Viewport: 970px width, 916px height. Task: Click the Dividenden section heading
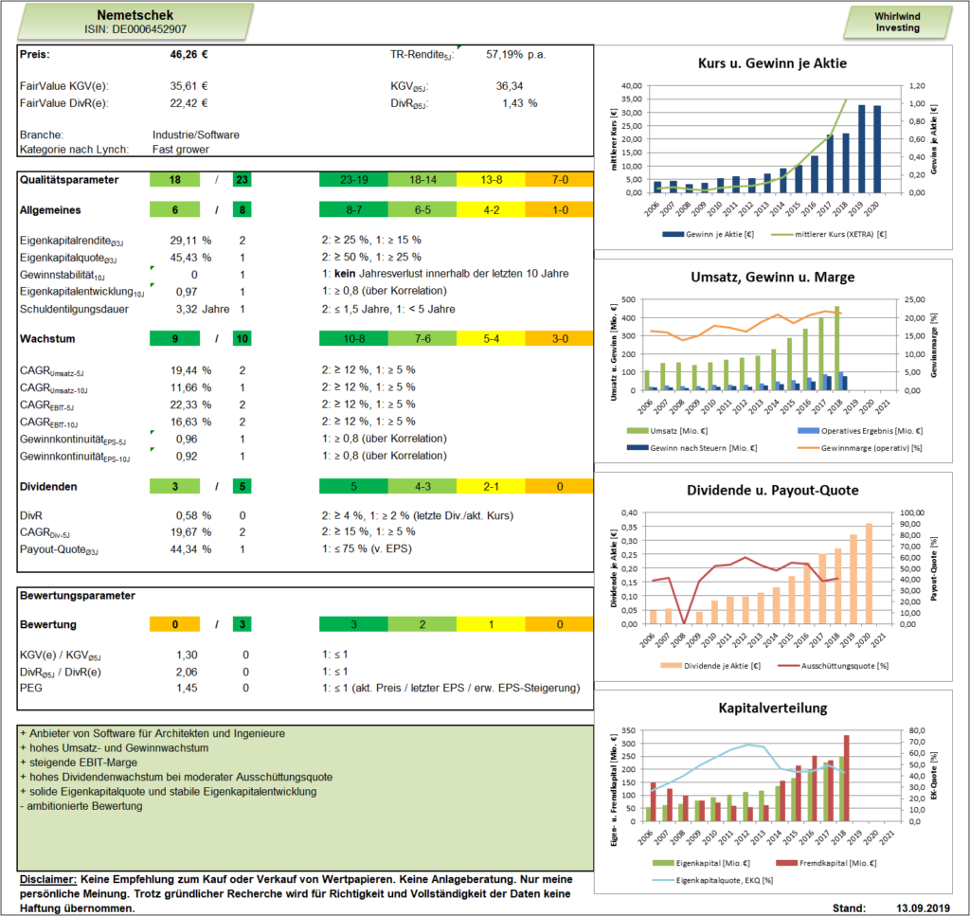tap(48, 487)
